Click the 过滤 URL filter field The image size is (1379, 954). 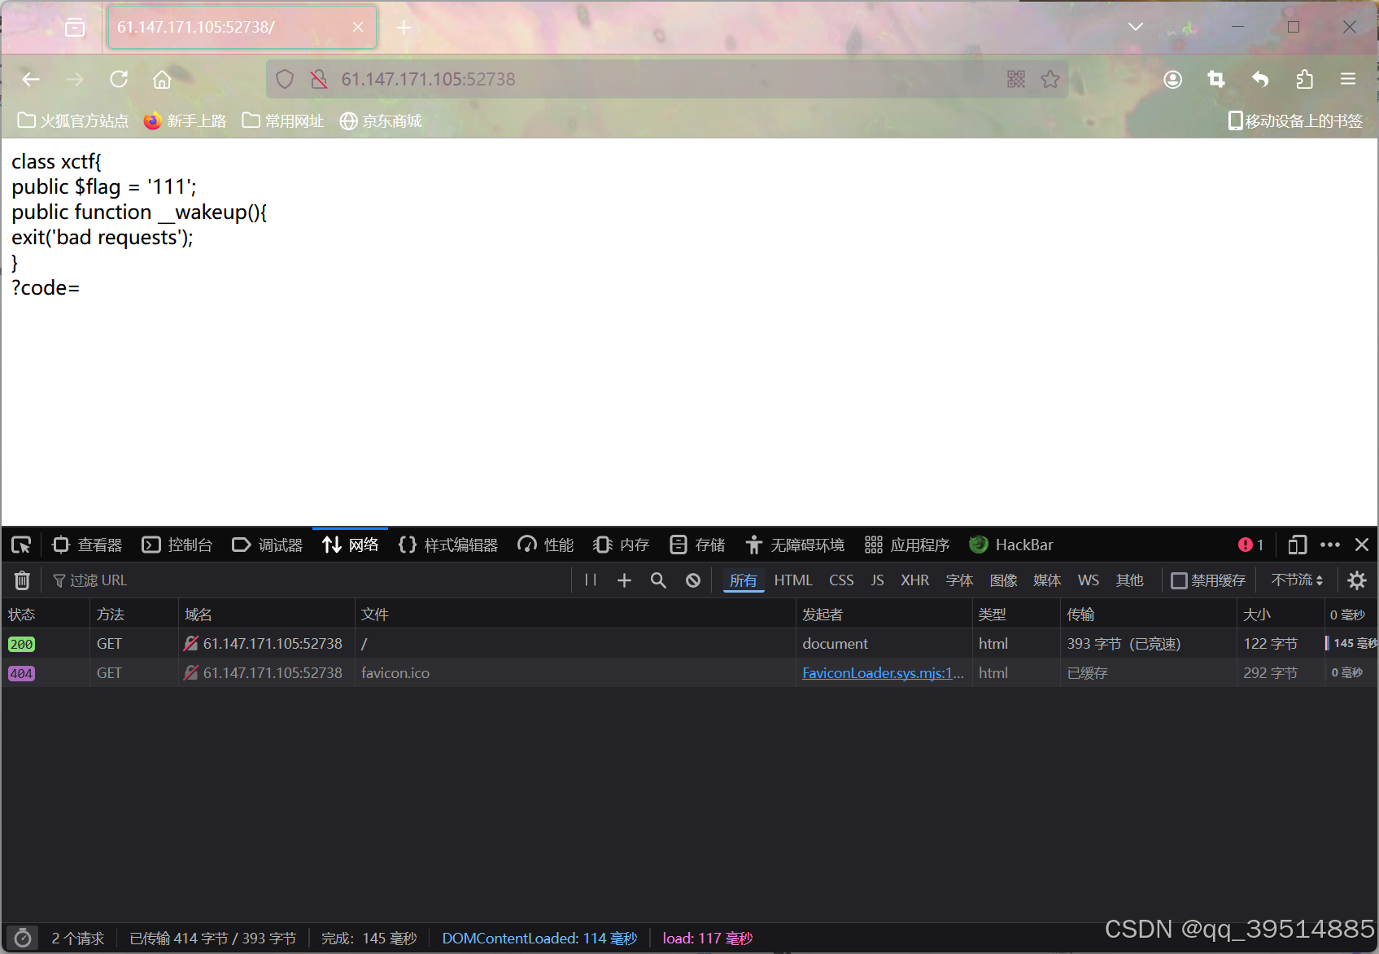pos(309,580)
